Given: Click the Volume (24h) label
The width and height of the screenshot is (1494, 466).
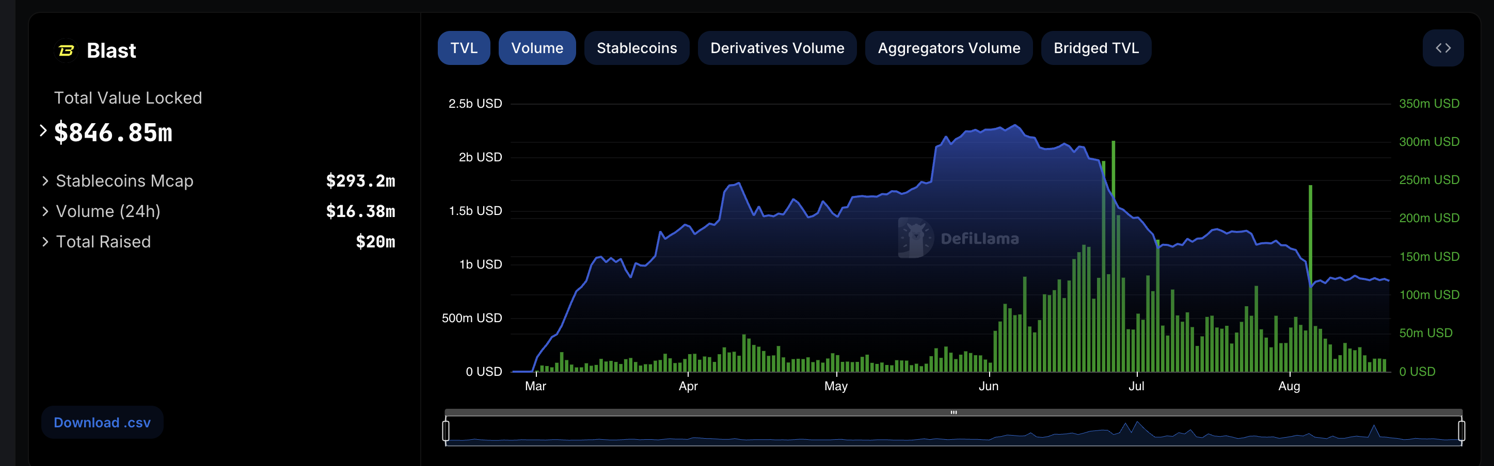Looking at the screenshot, I should click(108, 211).
